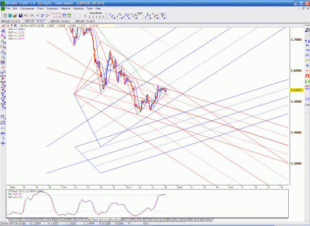Screen dimensions: 310x226
Task: Select Wave Bands option 2
Action: (x=90, y=17)
